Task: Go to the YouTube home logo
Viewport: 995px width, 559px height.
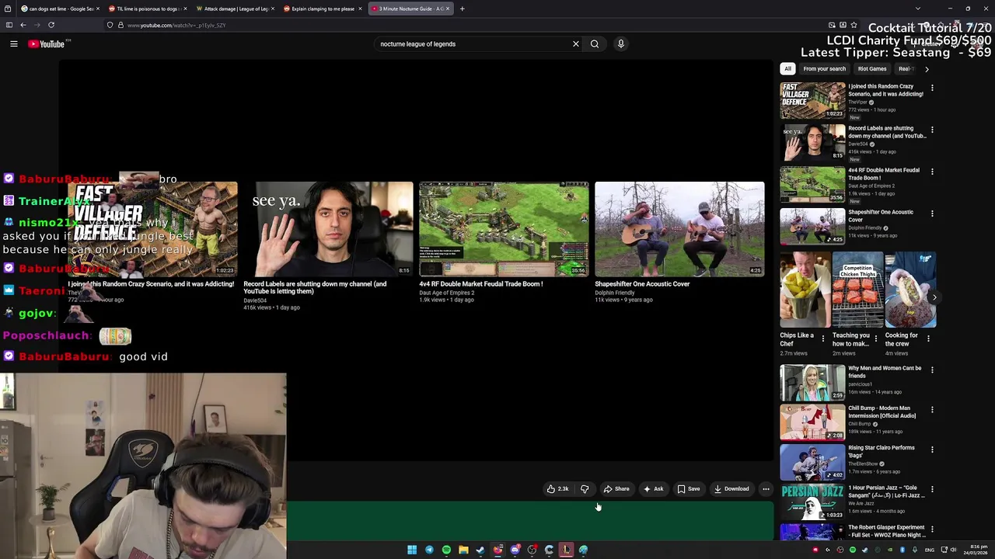Action: click(47, 44)
